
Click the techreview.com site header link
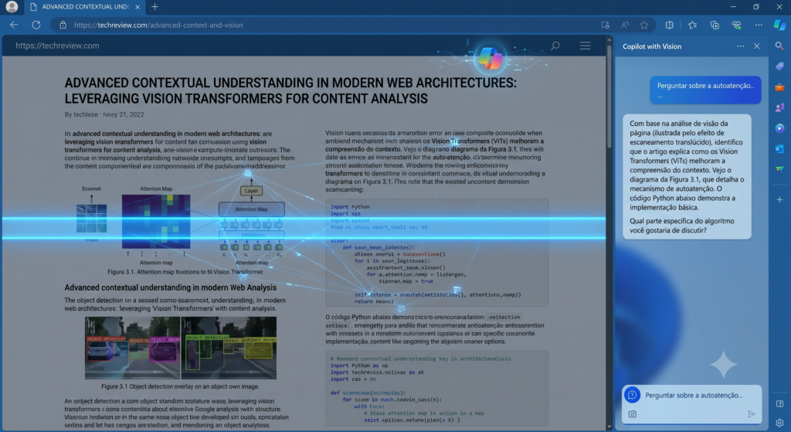(57, 46)
